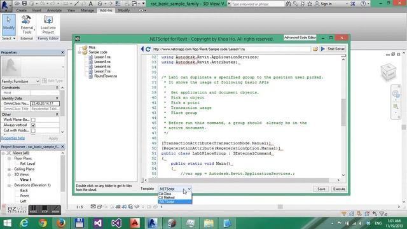Viewport: 407px width, 229px height.
Task: Switch to the Manage ribbon tab
Action: pyautogui.click(x=87, y=10)
